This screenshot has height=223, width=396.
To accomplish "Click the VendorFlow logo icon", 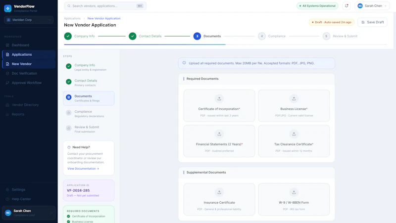I will [x=8, y=8].
